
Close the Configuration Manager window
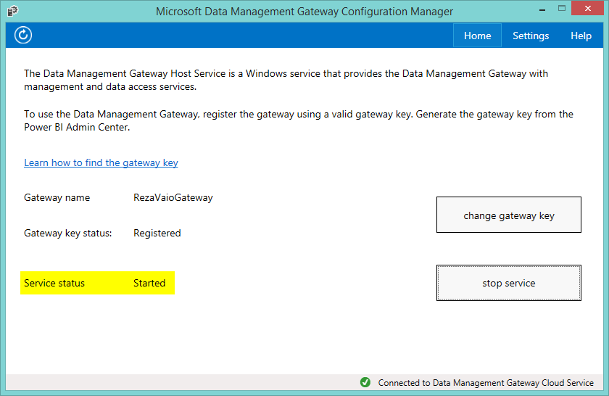click(x=586, y=10)
